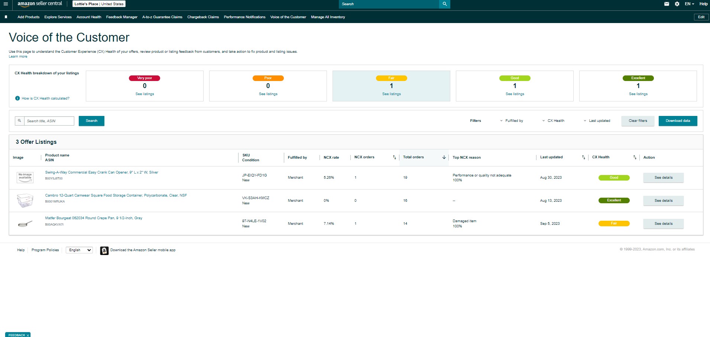This screenshot has height=337, width=710.
Task: Open Performance Notifications
Action: coord(245,17)
